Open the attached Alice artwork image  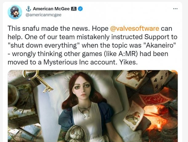[x=93, y=106]
